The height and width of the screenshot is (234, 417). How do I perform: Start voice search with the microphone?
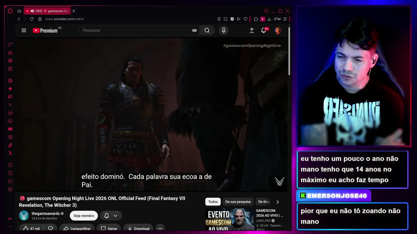(223, 31)
